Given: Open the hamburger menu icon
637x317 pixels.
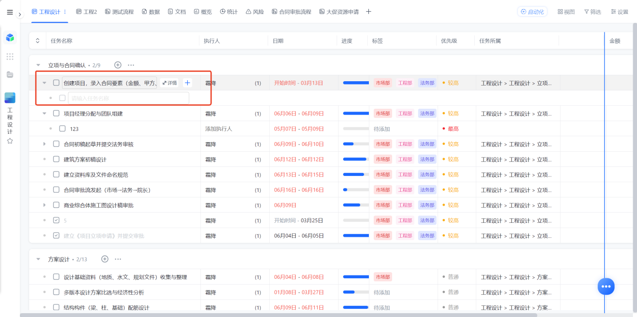Looking at the screenshot, I should 10,12.
